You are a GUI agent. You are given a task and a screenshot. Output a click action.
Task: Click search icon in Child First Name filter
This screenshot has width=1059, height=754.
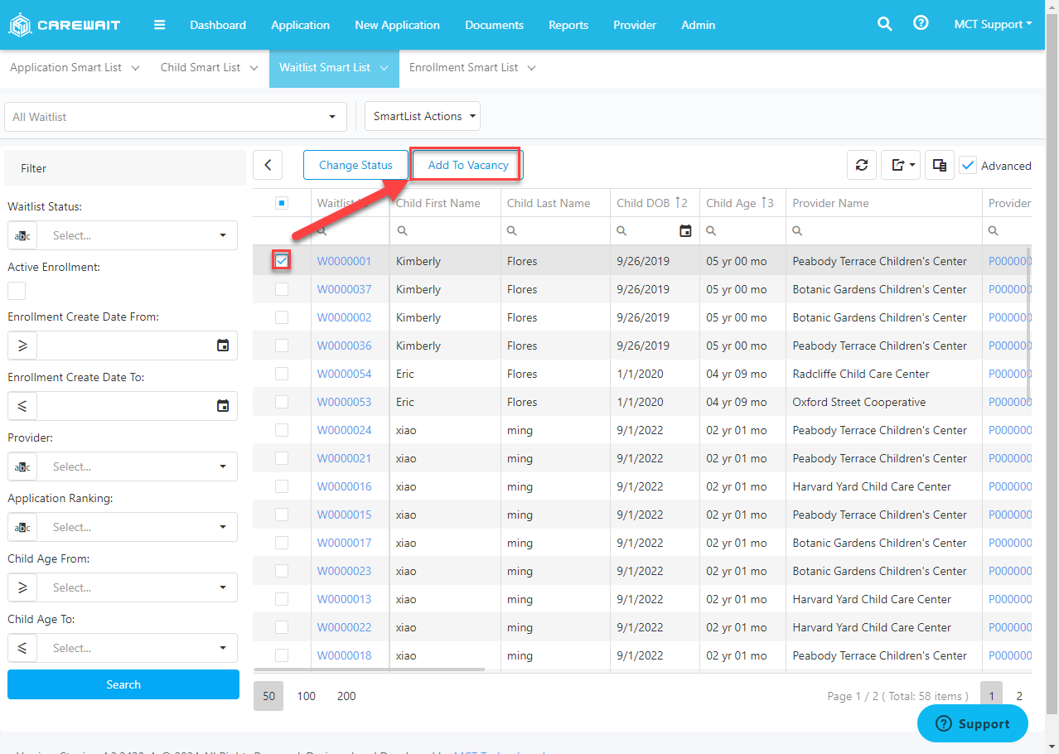[403, 231]
